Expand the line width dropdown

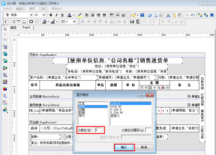click(74, 21)
